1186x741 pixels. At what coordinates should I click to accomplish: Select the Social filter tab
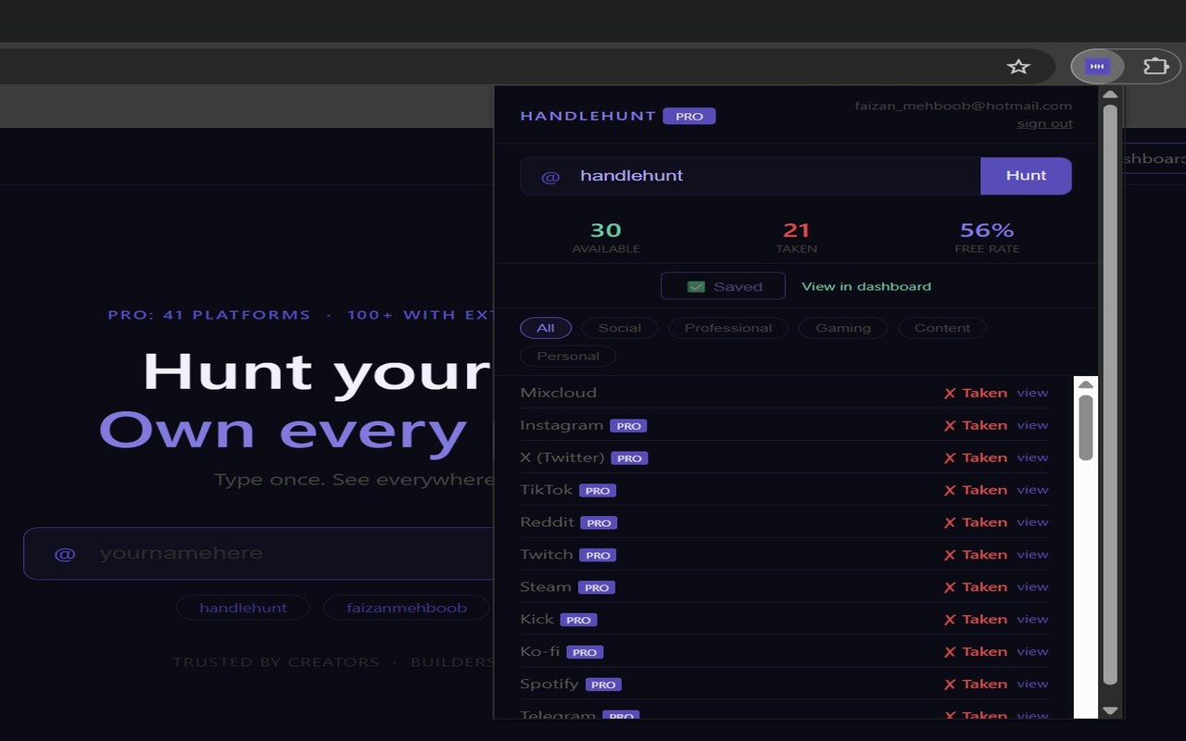coord(620,328)
